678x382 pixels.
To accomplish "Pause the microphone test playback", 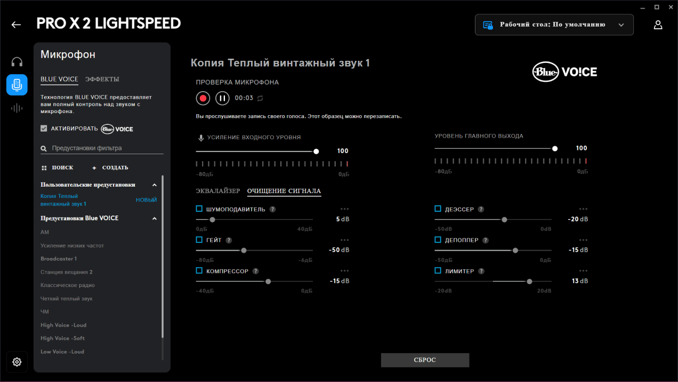I will 222,98.
